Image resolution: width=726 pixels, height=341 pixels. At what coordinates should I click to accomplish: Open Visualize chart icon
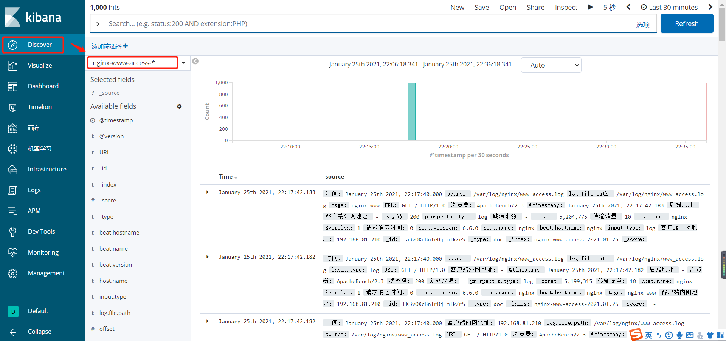[x=12, y=66]
